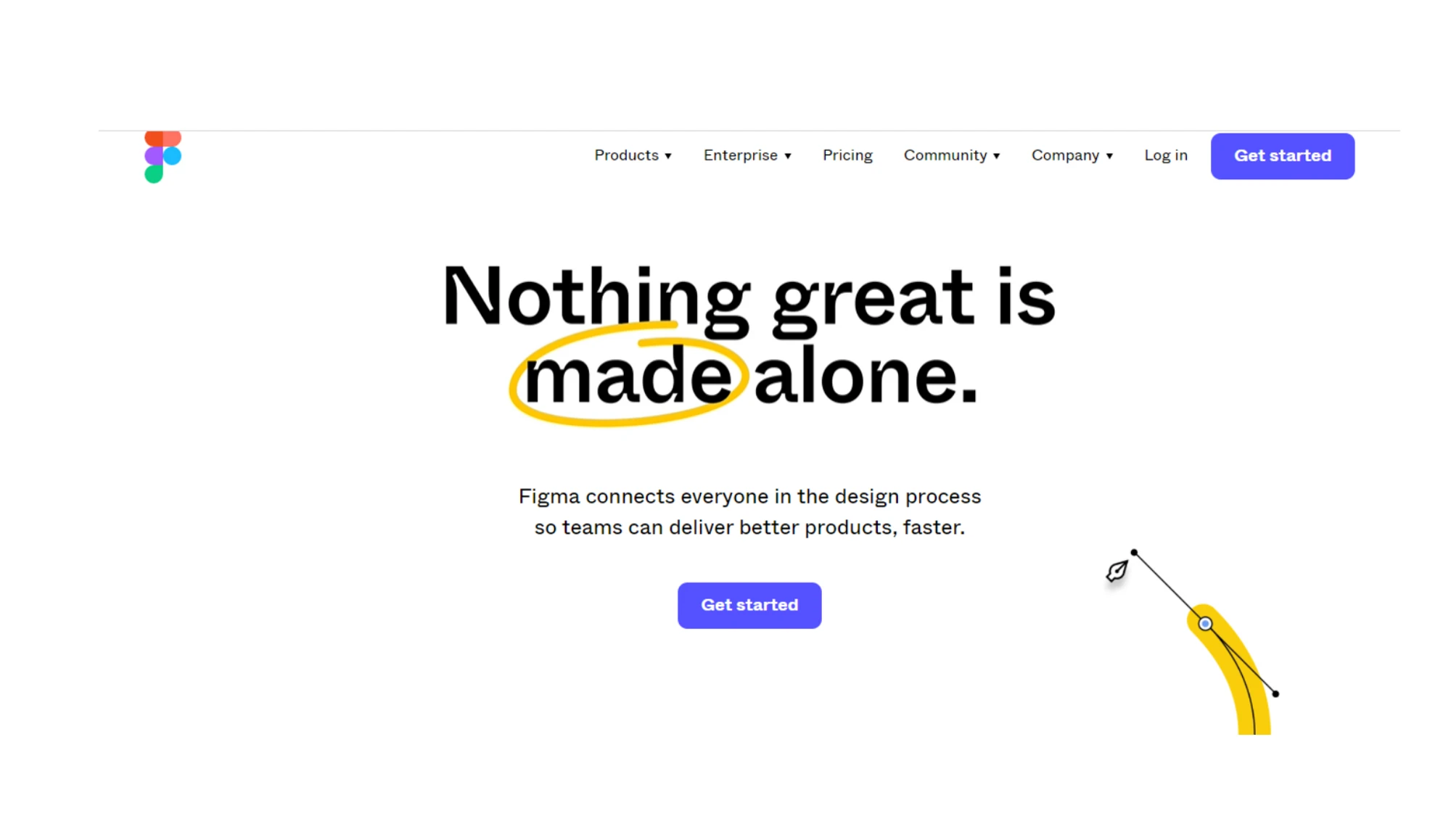The height and width of the screenshot is (816, 1451).
Task: Click Get started in the top right
Action: click(x=1282, y=155)
